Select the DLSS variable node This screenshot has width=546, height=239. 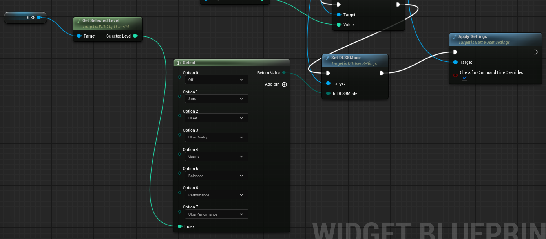pyautogui.click(x=25, y=18)
